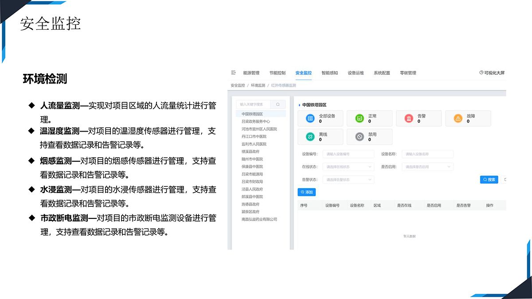Image resolution: width=532 pixels, height=299 pixels.
Task: Click the green 正常 status icon
Action: [x=360, y=119]
